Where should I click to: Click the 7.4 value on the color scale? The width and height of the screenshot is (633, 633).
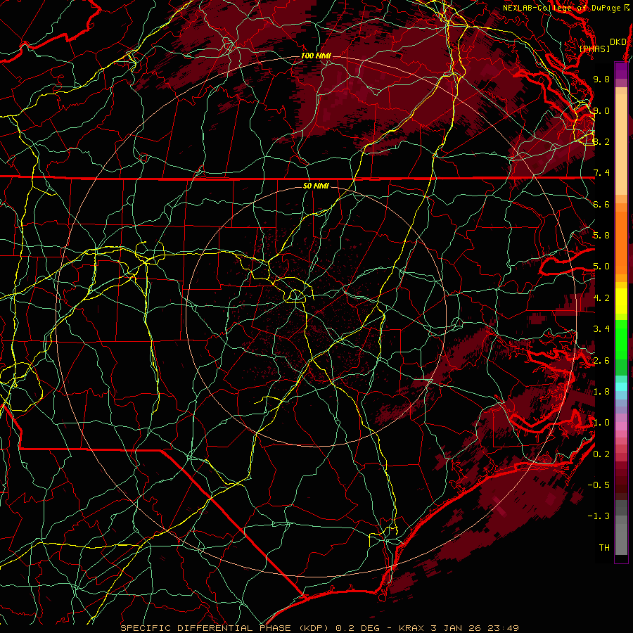[x=601, y=173]
